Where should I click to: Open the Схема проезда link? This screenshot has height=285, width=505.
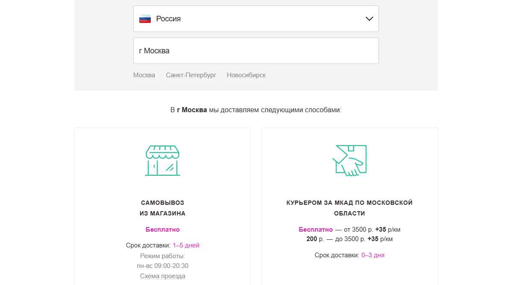click(162, 276)
